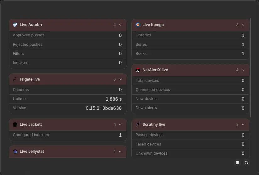Click the Jackett app icon
Image resolution: width=259 pixels, height=175 pixels.
pos(15,125)
